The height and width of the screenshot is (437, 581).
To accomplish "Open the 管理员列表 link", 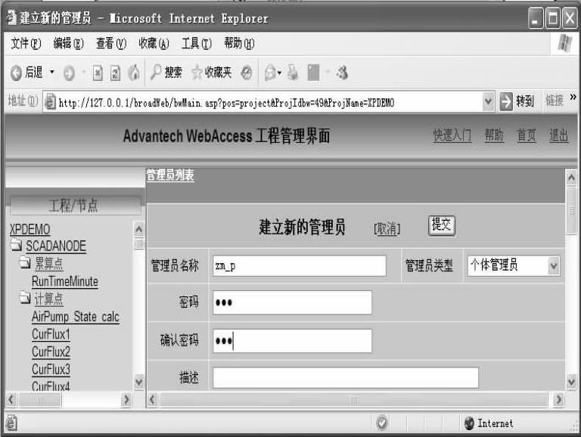I will coord(170,175).
